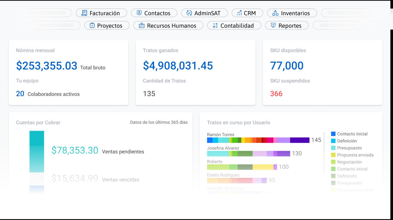Click Josefina Alvarez stacked bar
The height and width of the screenshot is (220, 393).
coord(249,154)
